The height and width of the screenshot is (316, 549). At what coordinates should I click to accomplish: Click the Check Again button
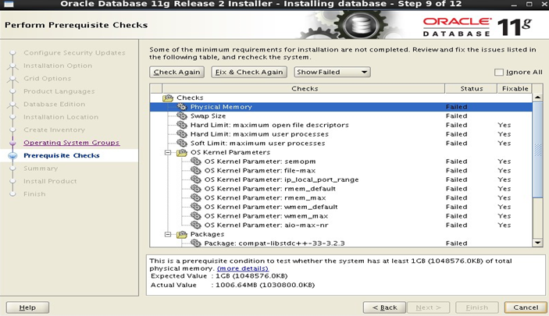[x=176, y=72]
